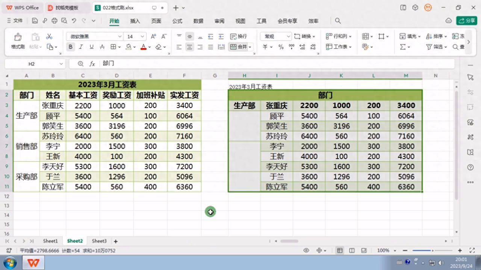Open the Data (数据) ribbon tab
This screenshot has height=270, width=481.
point(198,21)
